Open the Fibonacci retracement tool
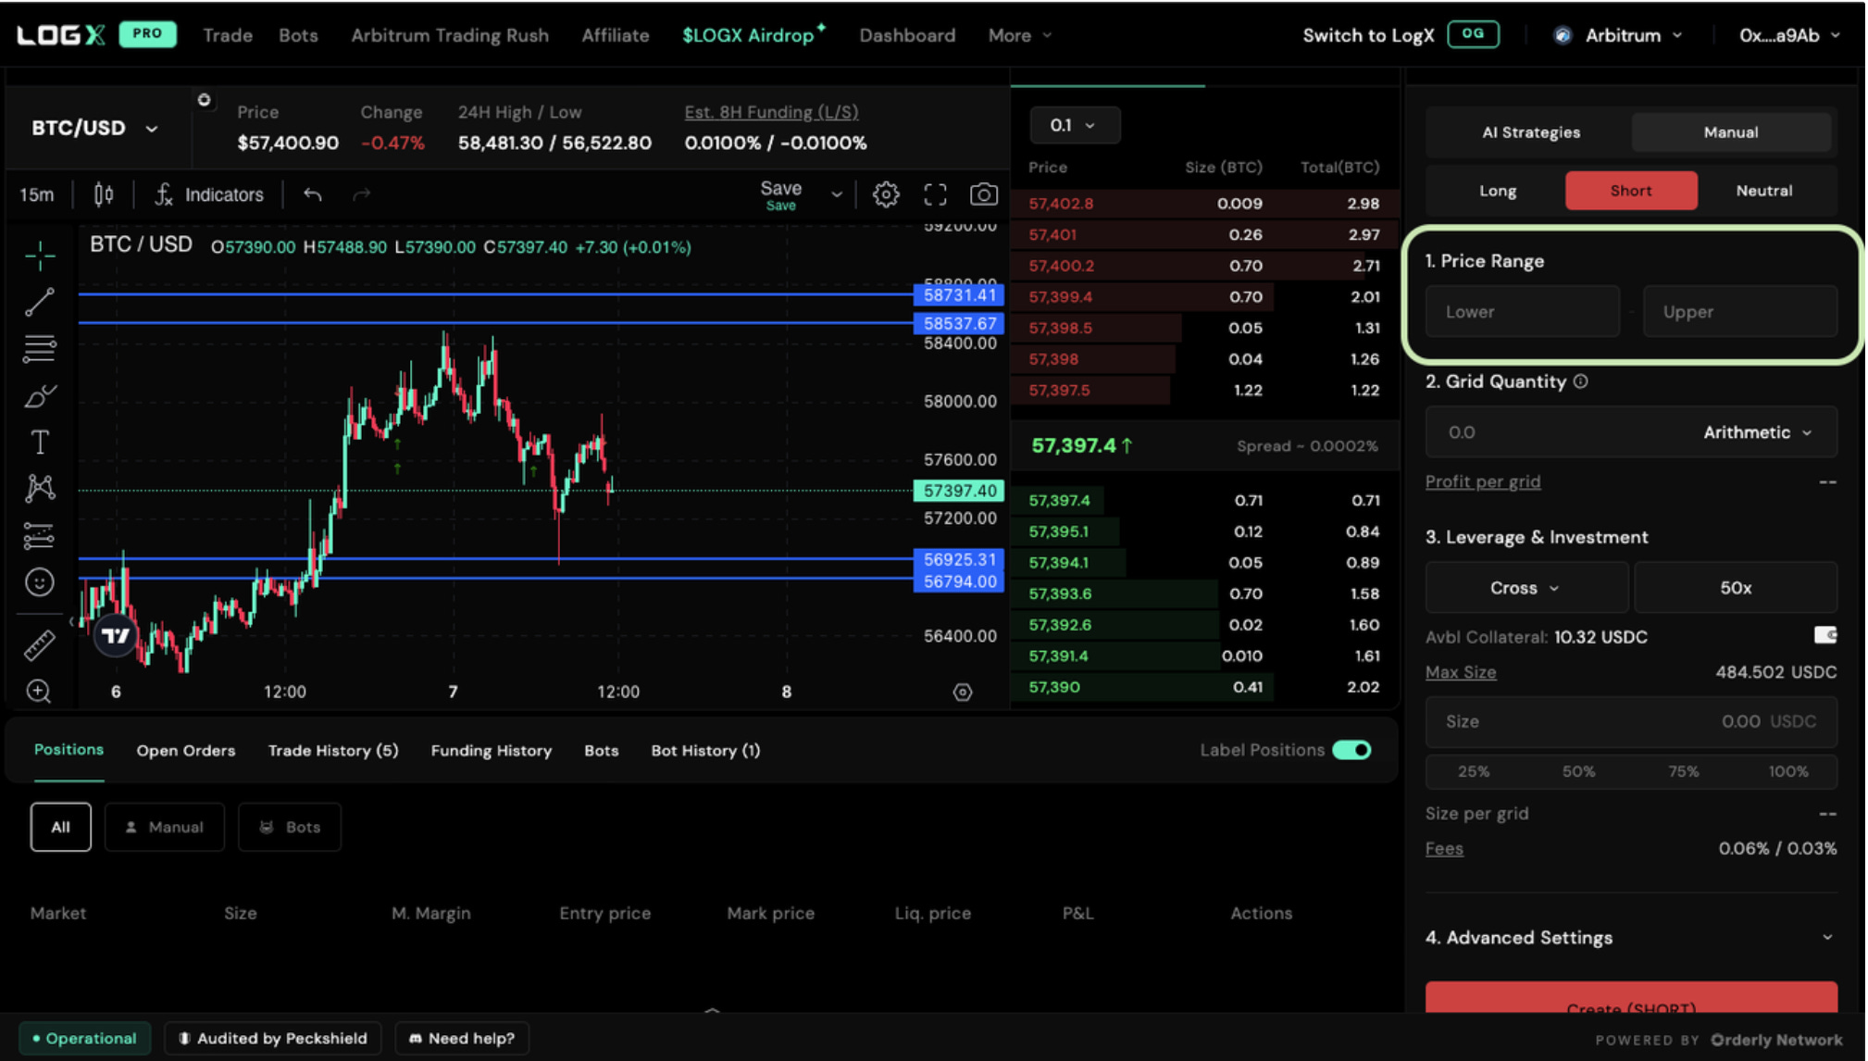Viewport: 1868px width, 1061px height. coord(40,348)
